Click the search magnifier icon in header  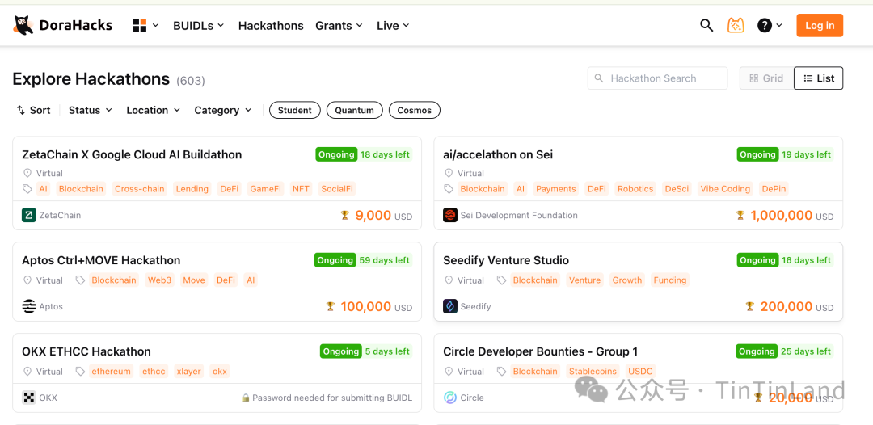[706, 26]
